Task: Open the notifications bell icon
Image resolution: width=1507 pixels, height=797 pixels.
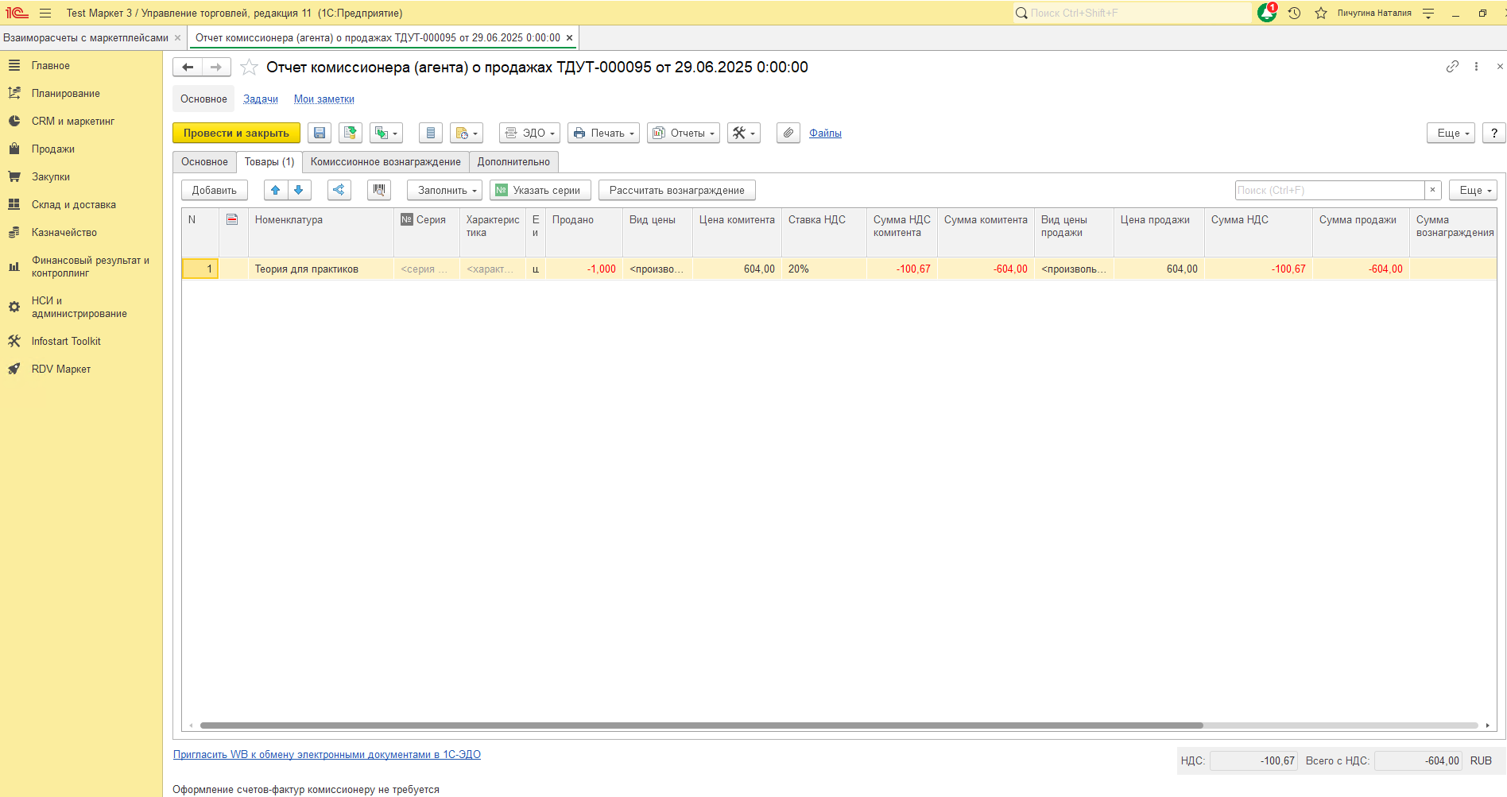Action: point(1266,14)
